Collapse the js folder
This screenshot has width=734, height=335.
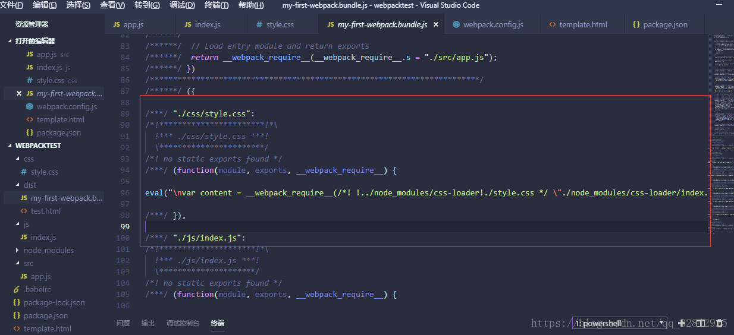pos(18,224)
